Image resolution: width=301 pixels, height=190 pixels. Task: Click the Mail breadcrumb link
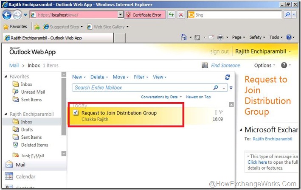[14, 65]
